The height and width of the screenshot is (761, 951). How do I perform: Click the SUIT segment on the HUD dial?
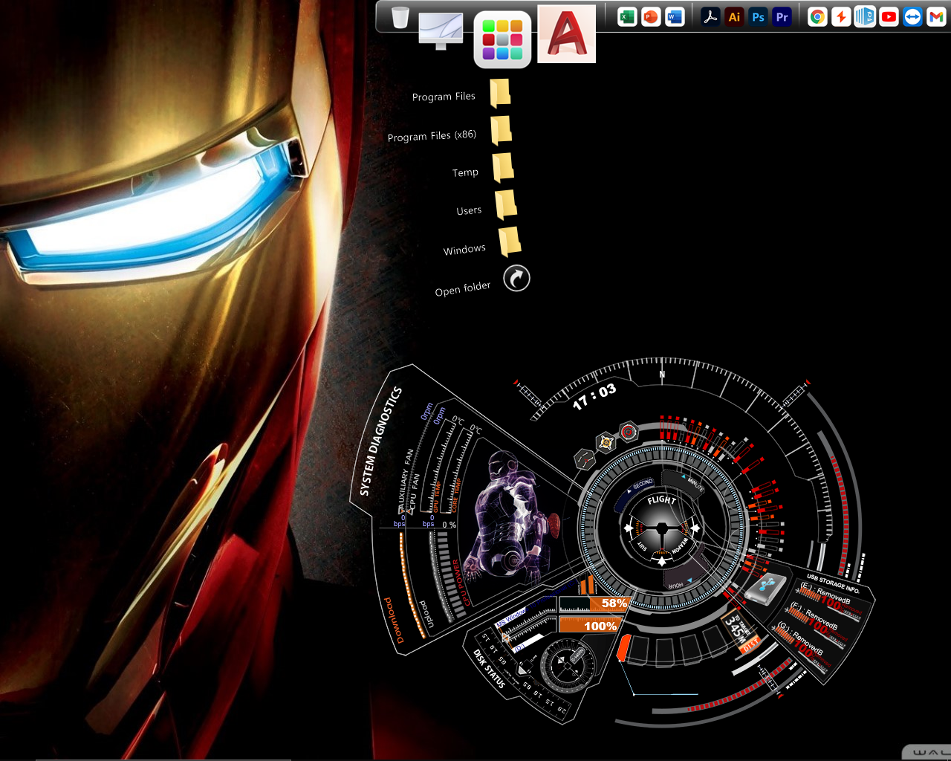(x=643, y=547)
